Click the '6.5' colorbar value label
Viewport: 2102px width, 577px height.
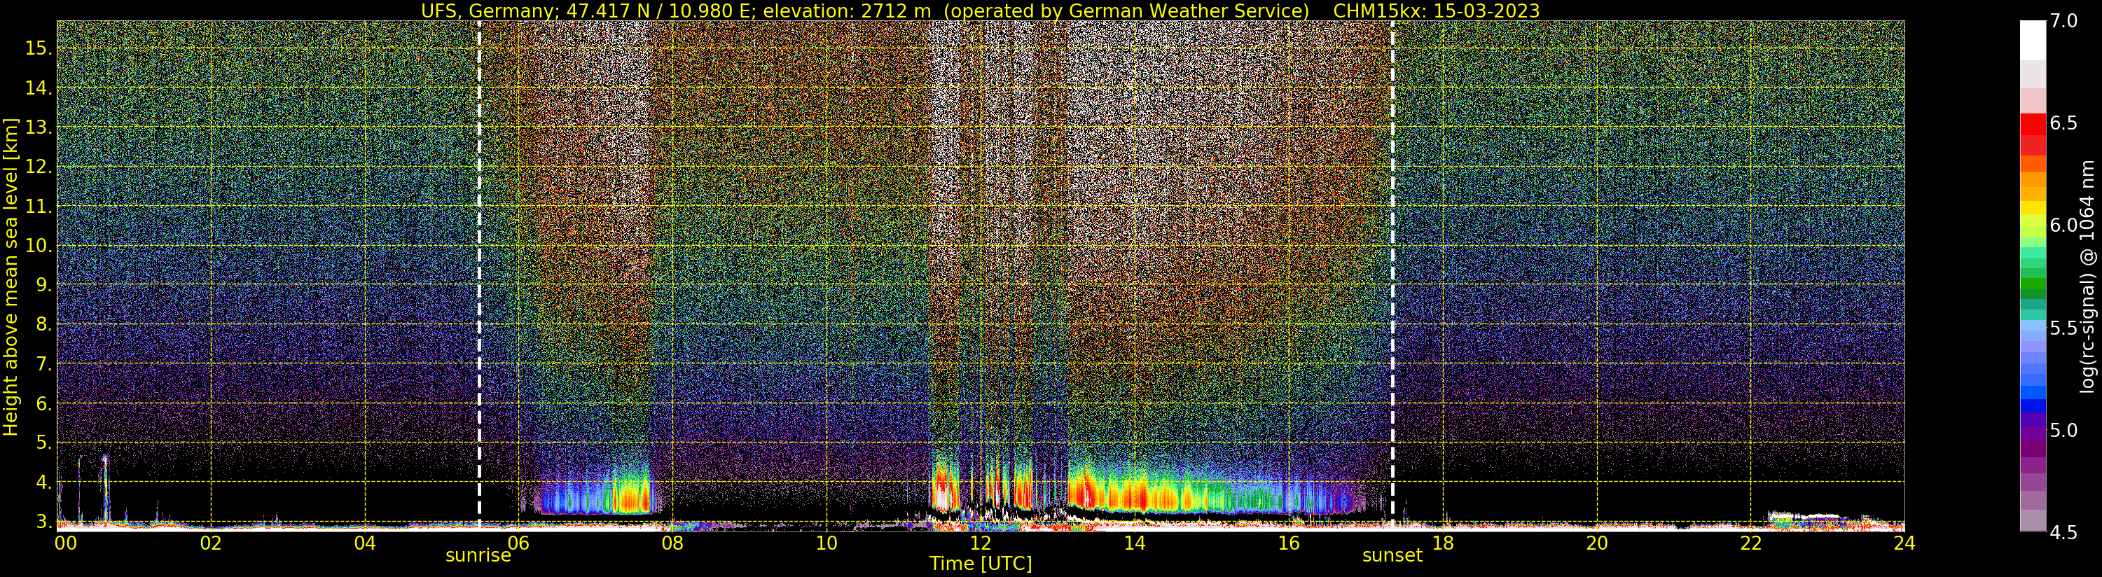point(2063,123)
